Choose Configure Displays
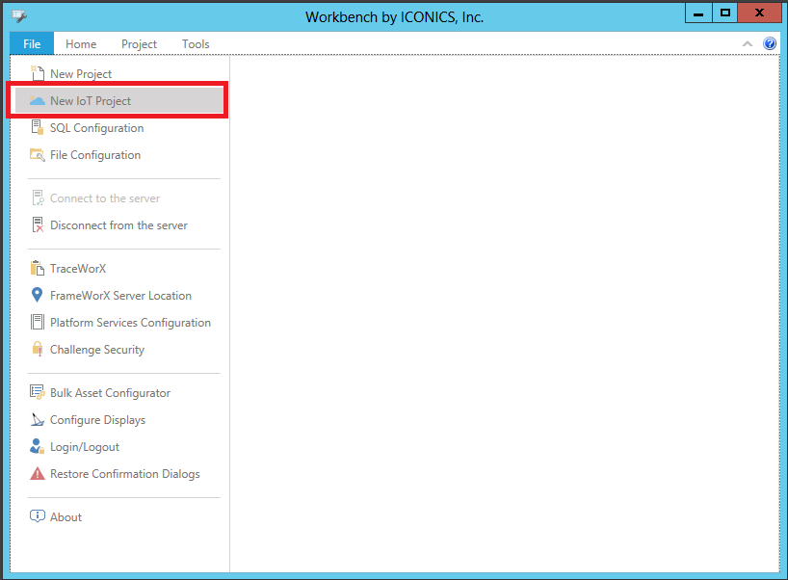 point(119,420)
